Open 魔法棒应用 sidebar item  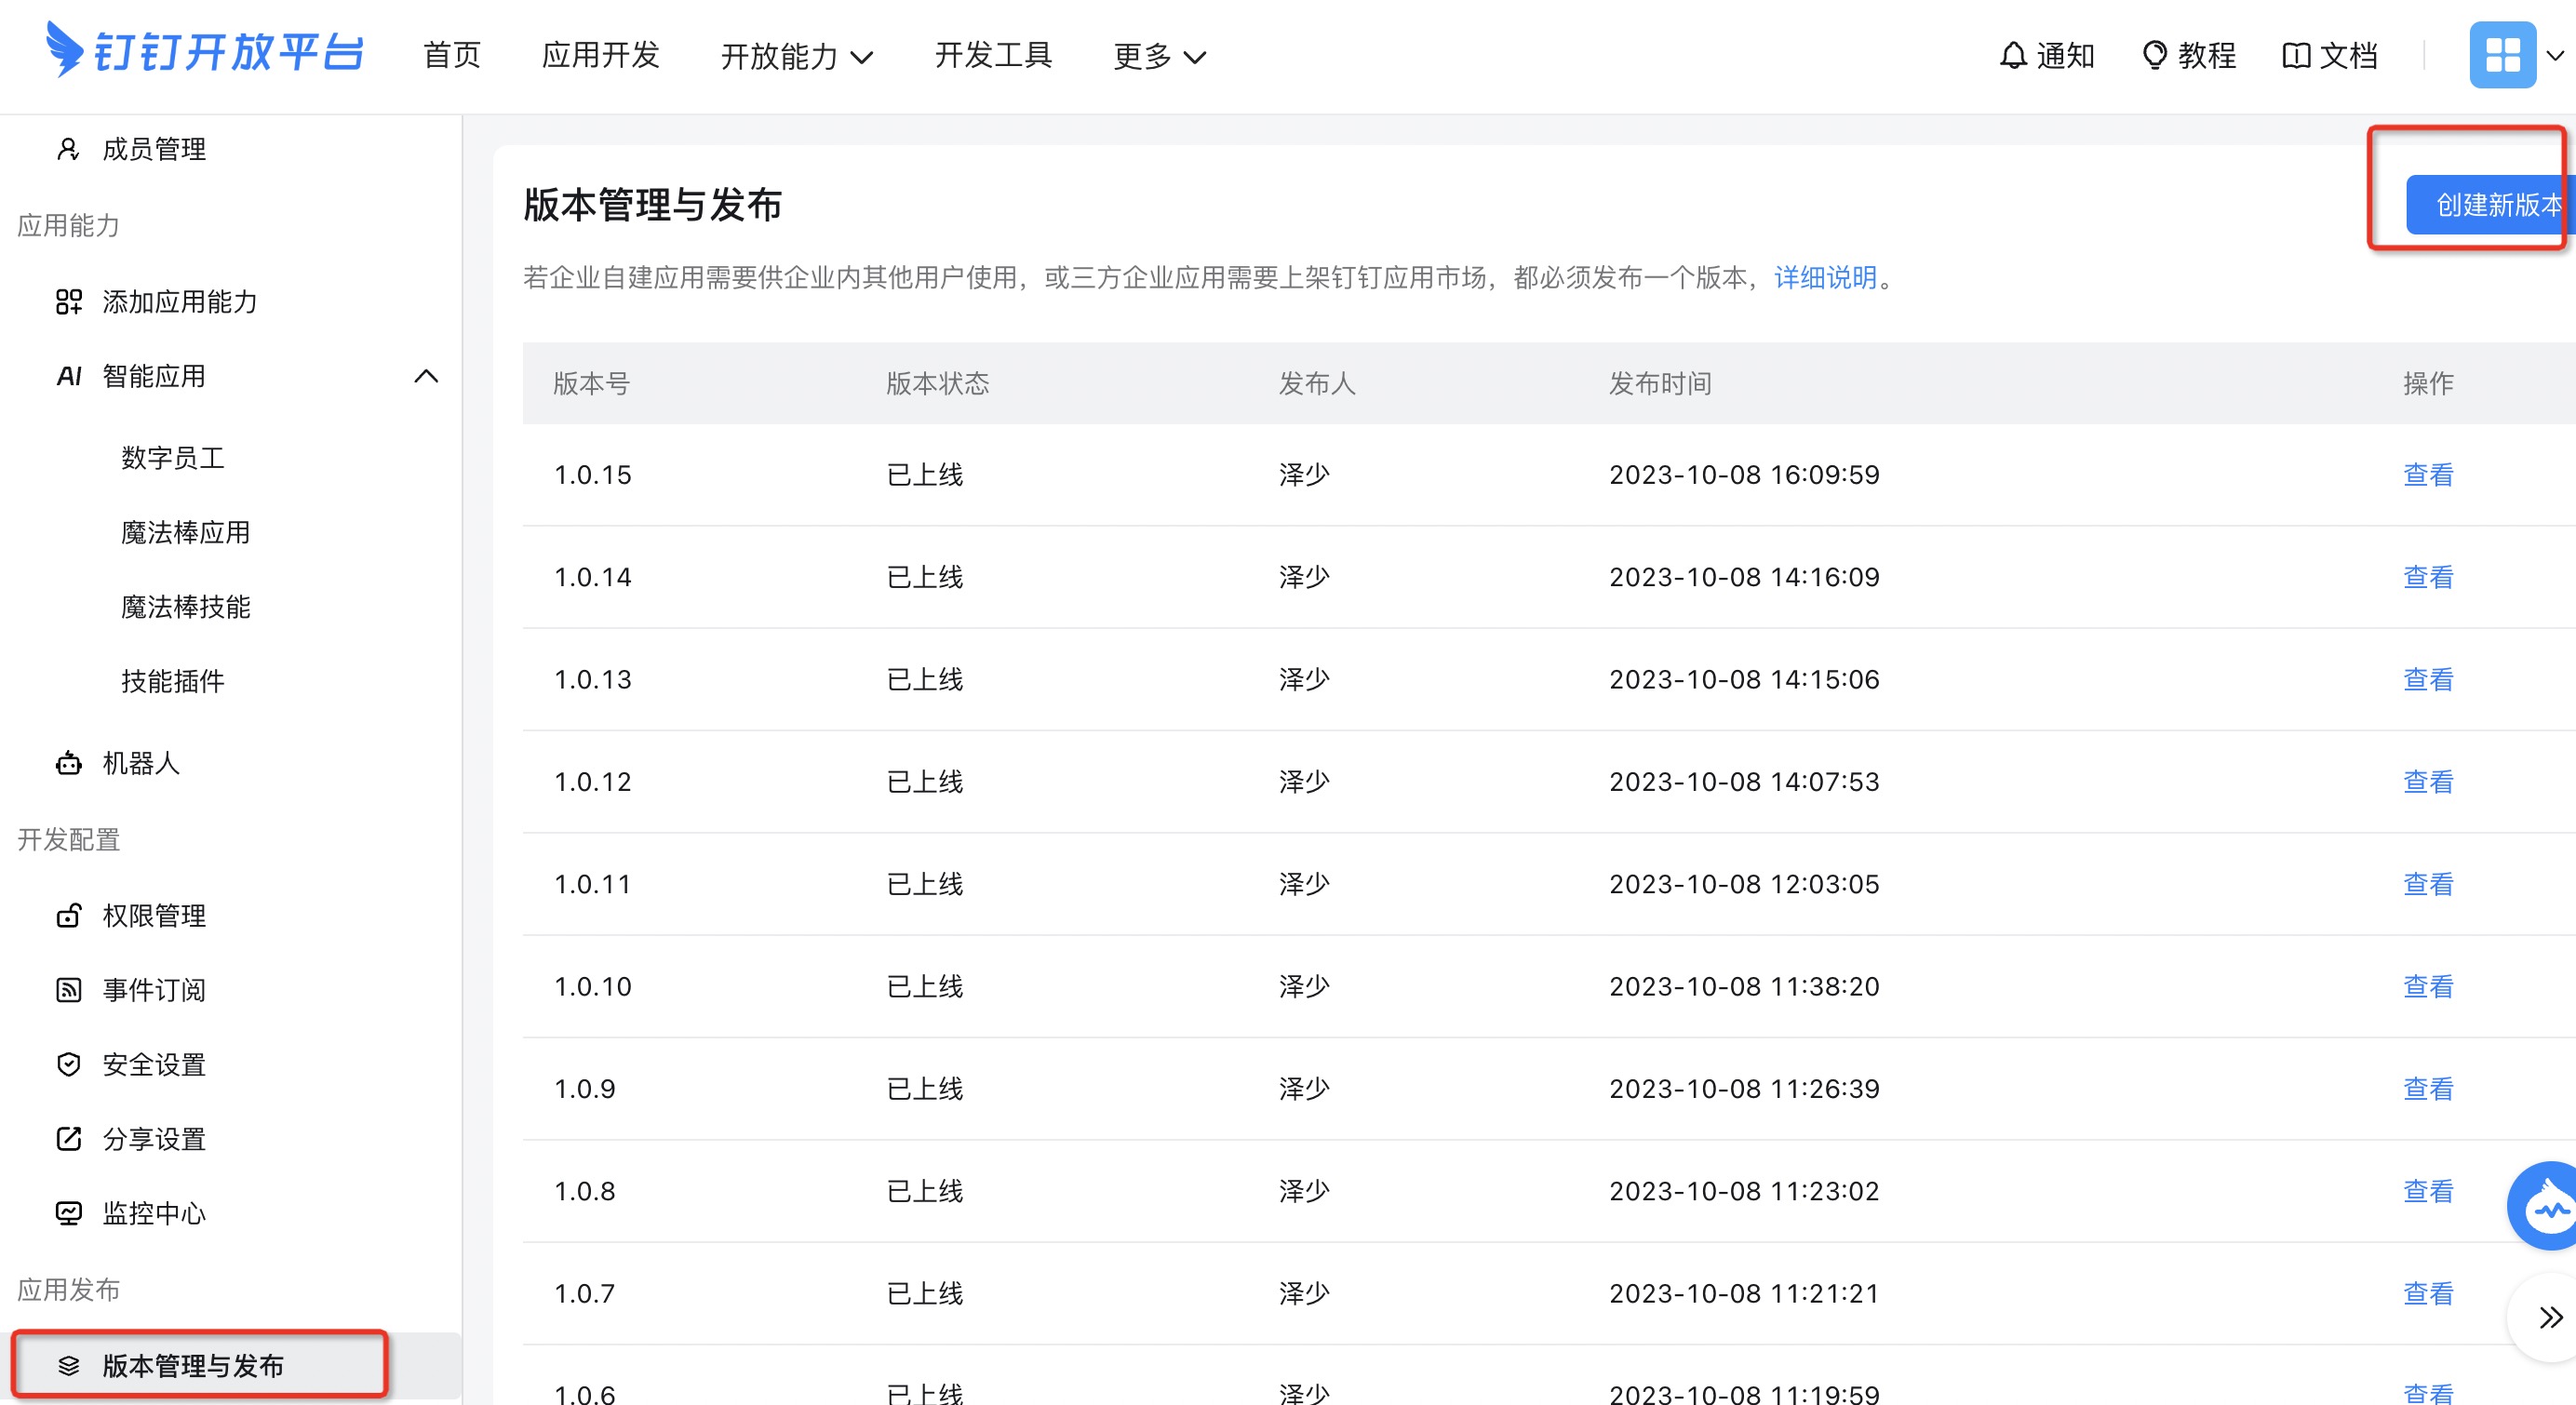click(x=186, y=533)
